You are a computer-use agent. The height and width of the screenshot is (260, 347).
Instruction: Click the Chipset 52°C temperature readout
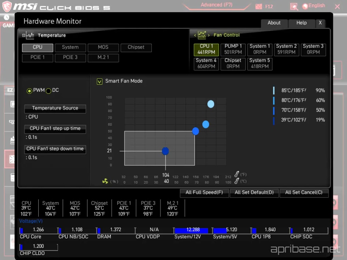99,208
